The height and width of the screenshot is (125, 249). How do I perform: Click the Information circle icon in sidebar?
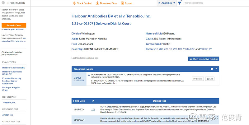pos(3,3)
